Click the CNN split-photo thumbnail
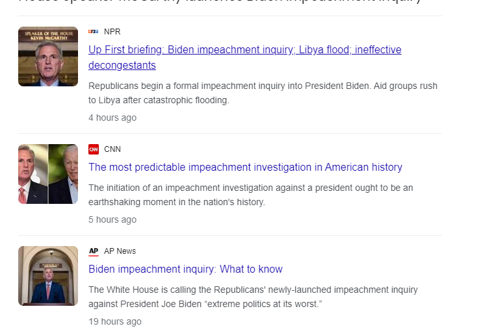Image resolution: width=483 pixels, height=335 pixels. click(48, 174)
